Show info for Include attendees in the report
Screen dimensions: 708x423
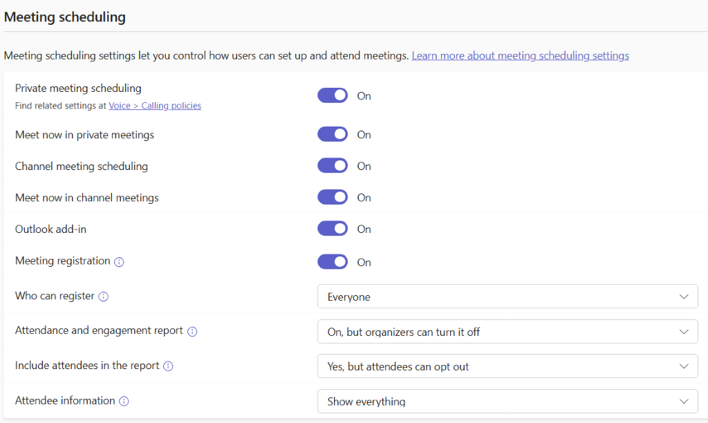point(168,366)
